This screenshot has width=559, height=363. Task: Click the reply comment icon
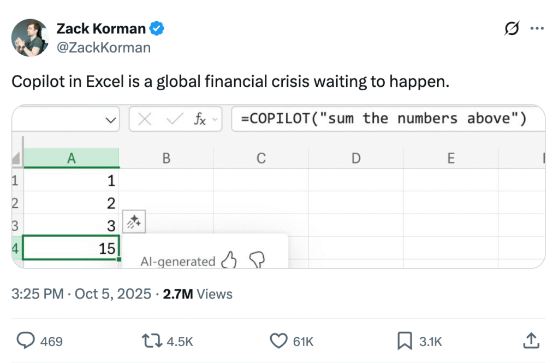click(25, 341)
